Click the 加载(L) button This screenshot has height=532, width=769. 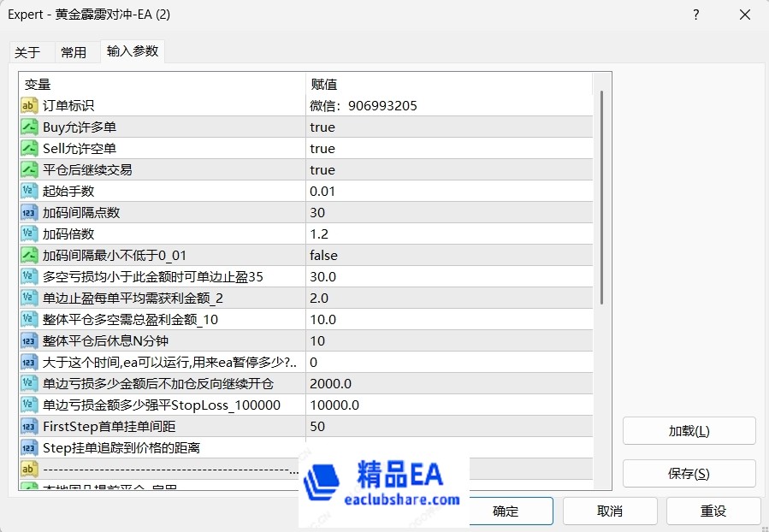(x=689, y=431)
